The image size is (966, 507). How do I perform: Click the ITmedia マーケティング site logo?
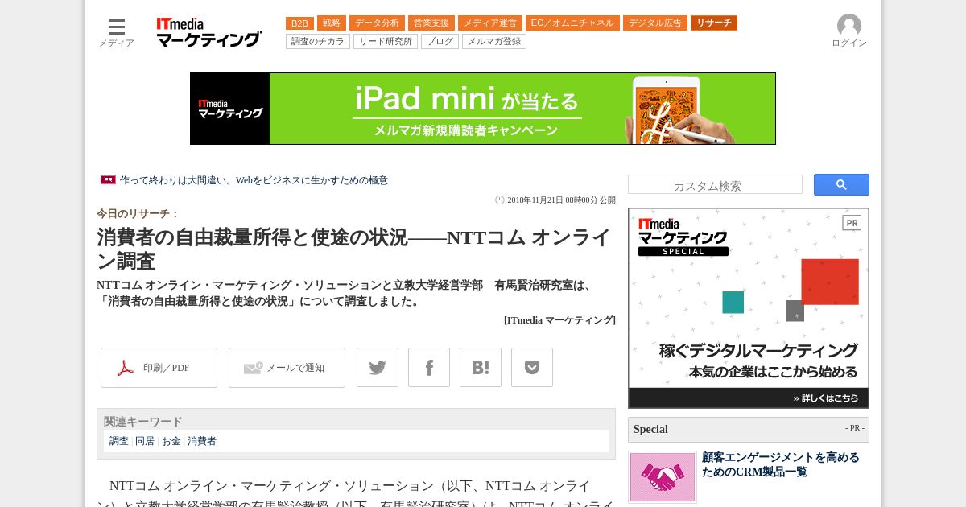click(208, 32)
